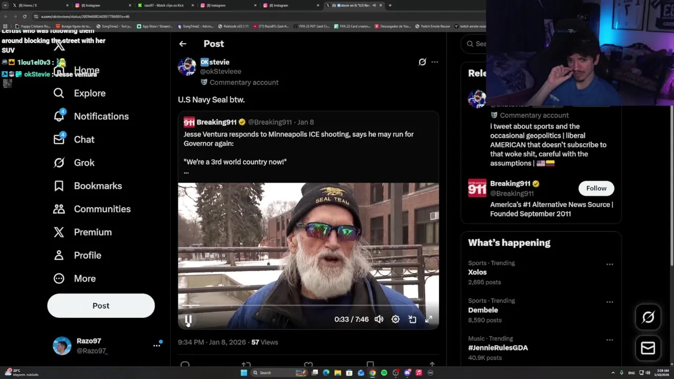Open the taskbar clock and date

coord(663,373)
